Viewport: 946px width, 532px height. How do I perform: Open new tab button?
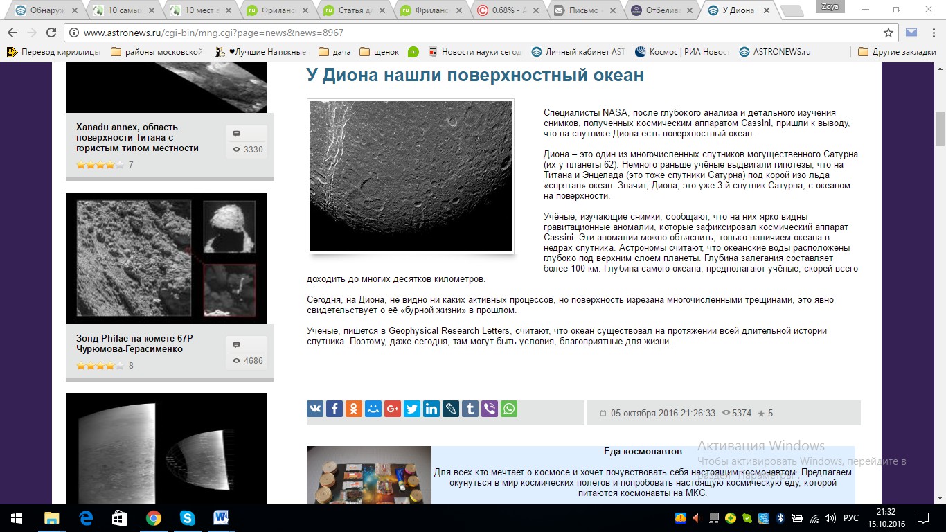792,11
